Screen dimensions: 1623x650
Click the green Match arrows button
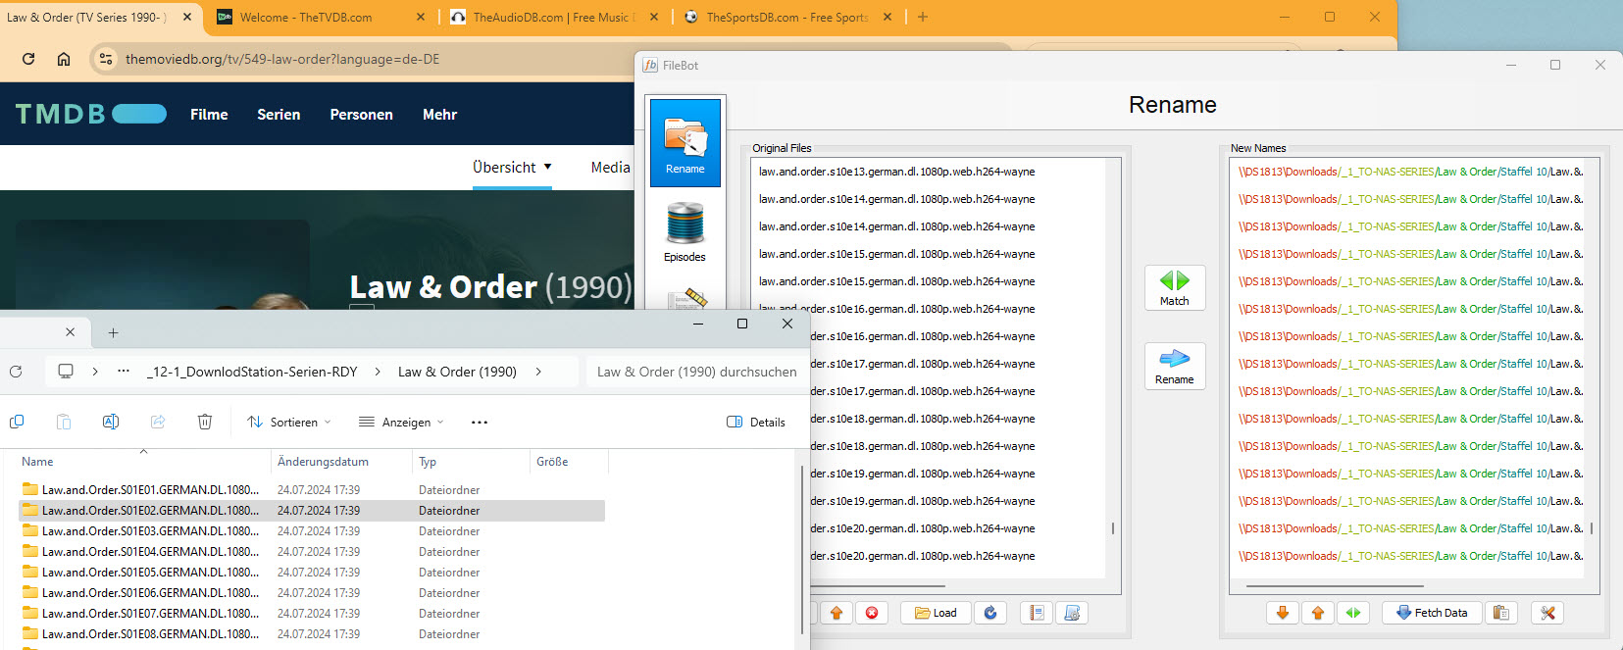click(x=1174, y=287)
